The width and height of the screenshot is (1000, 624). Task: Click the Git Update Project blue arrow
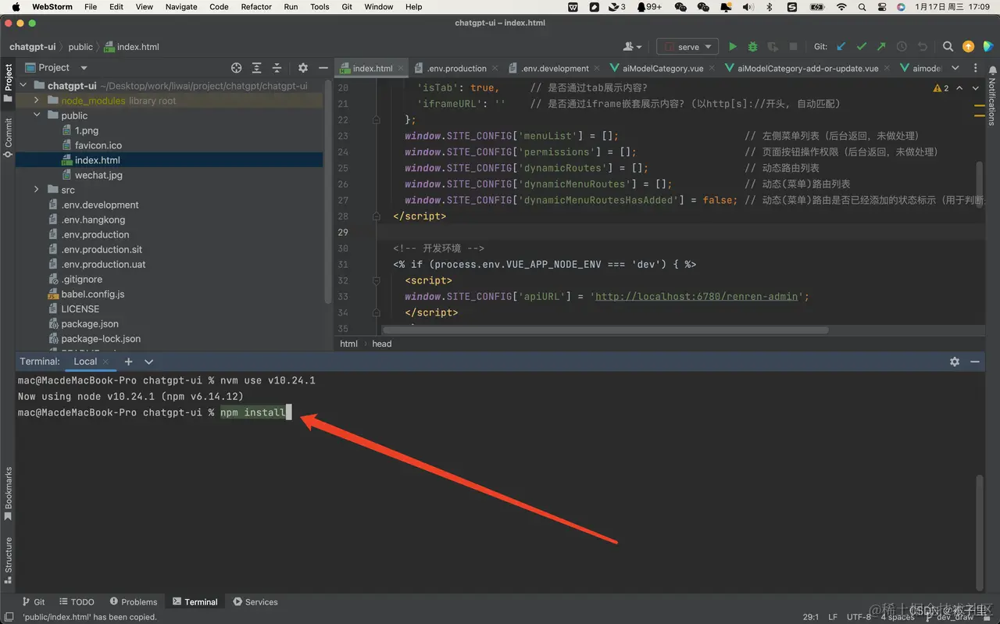(x=841, y=47)
